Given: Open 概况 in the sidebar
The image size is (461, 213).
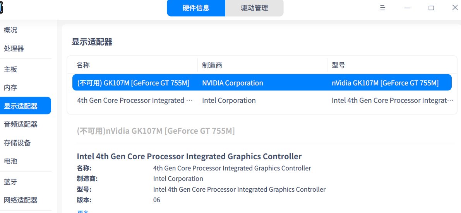Looking at the screenshot, I should (x=10, y=30).
